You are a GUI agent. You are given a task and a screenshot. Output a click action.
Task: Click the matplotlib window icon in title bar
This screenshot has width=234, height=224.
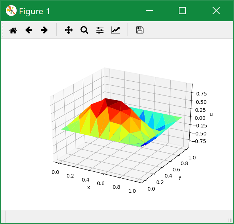coord(11,11)
